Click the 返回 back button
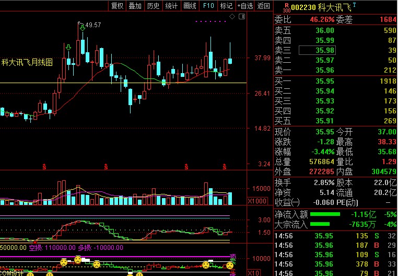This screenshot has height=276, width=398. pos(264,6)
